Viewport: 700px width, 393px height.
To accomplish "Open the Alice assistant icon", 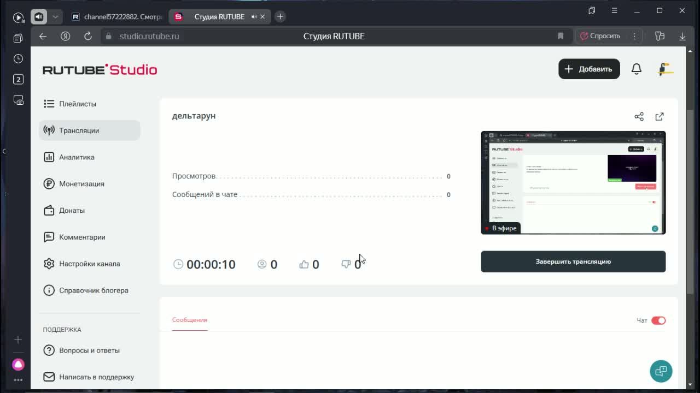I will [x=18, y=364].
